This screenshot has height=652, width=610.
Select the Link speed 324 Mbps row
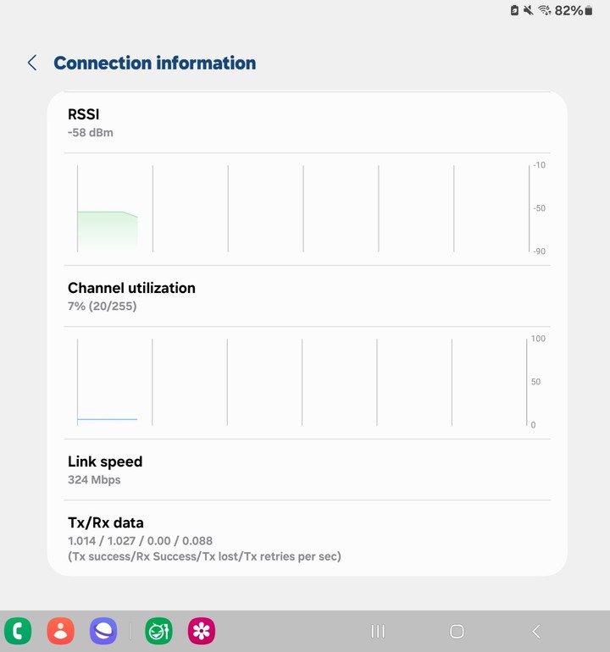[307, 470]
